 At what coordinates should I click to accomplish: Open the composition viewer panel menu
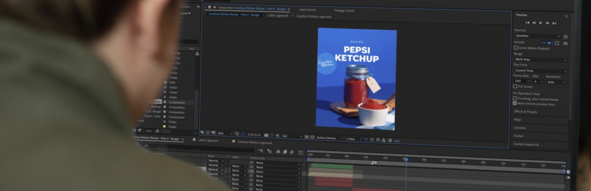[289, 9]
